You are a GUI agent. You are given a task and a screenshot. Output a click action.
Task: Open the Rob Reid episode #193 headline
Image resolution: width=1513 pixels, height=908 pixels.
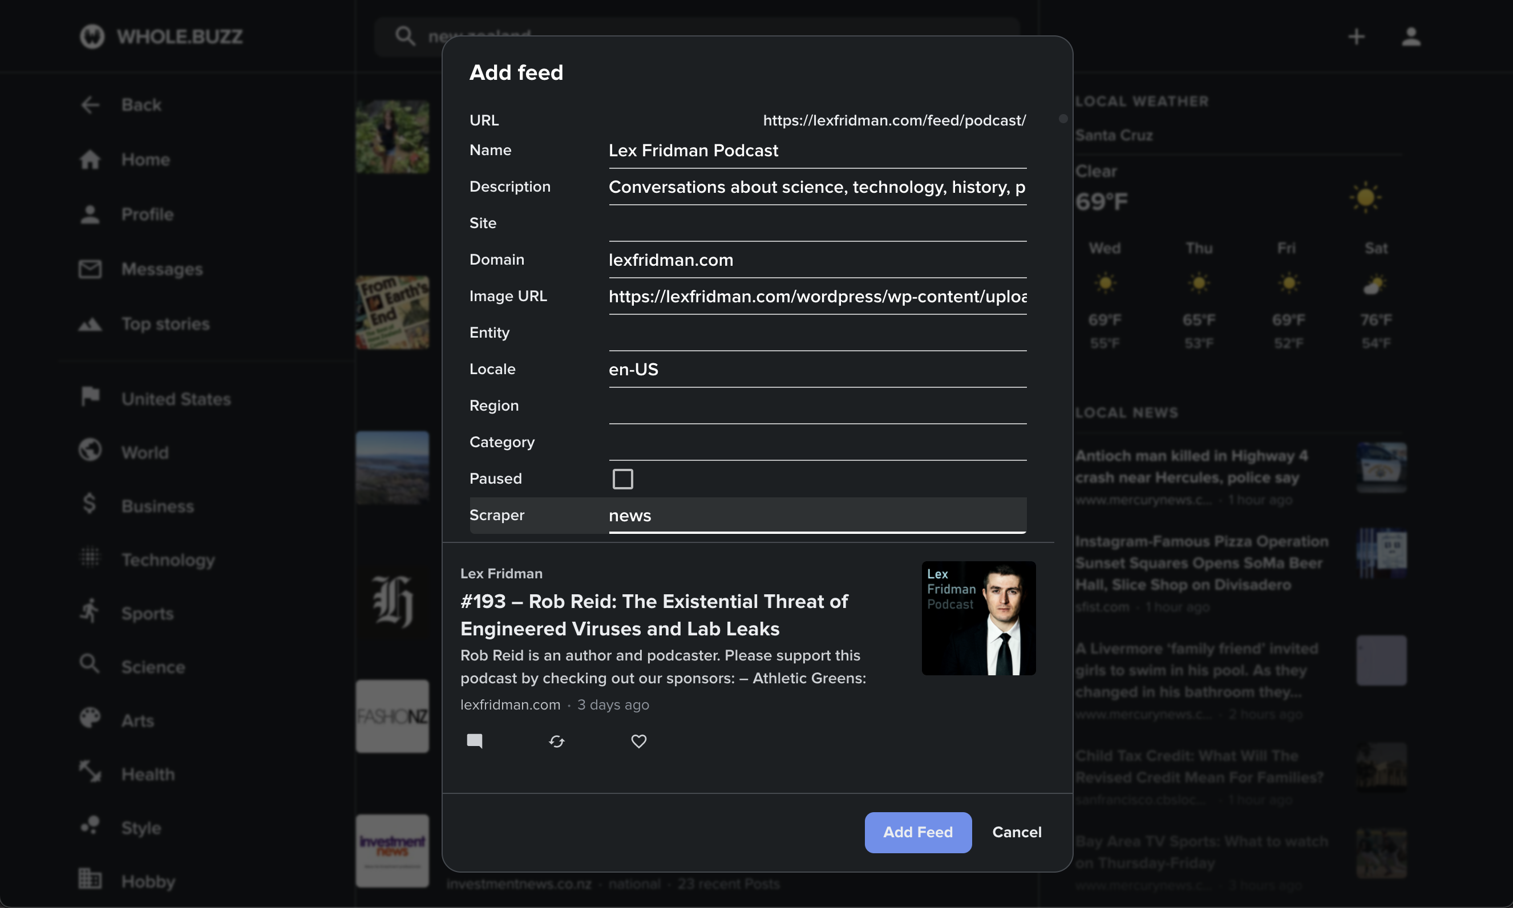tap(654, 615)
